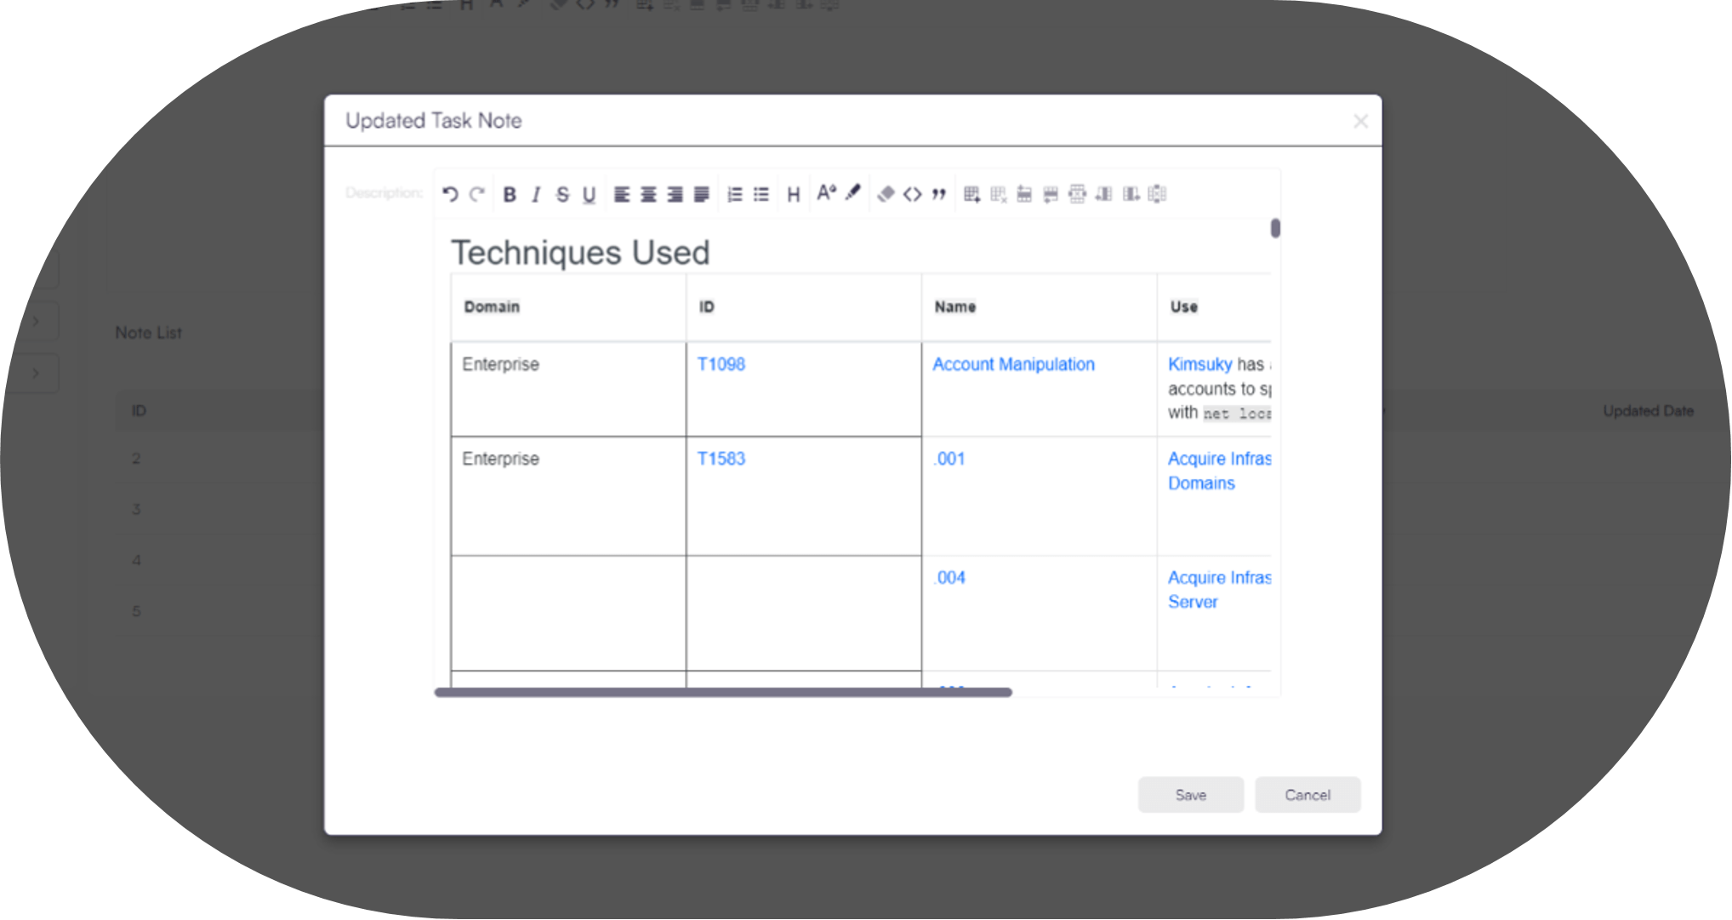The image size is (1732, 920).
Task: Open the Kimsuky link
Action: (1199, 364)
